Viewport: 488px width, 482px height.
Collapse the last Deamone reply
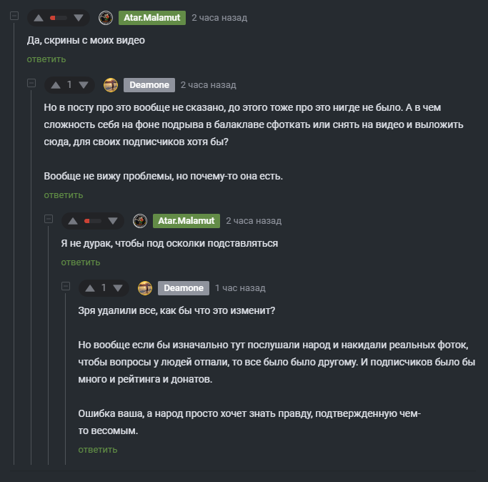click(x=66, y=286)
